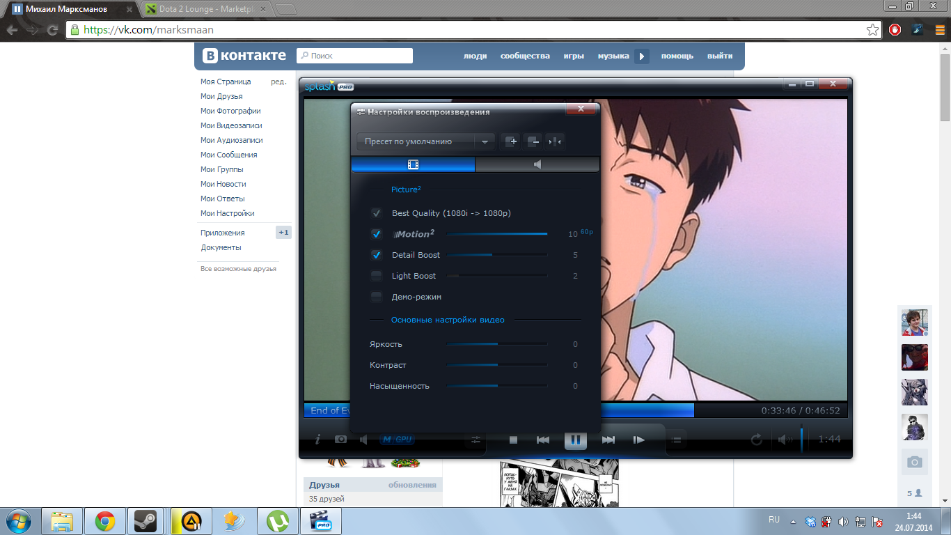Toggle the M GPU acceleration indicator

(397, 440)
